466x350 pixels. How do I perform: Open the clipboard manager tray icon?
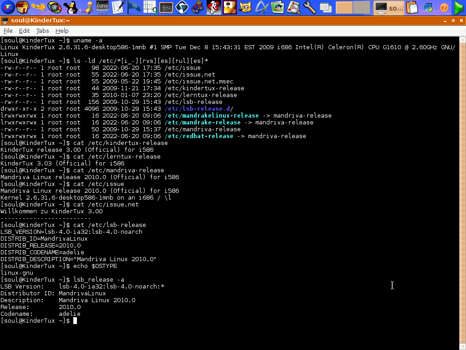pos(412,7)
